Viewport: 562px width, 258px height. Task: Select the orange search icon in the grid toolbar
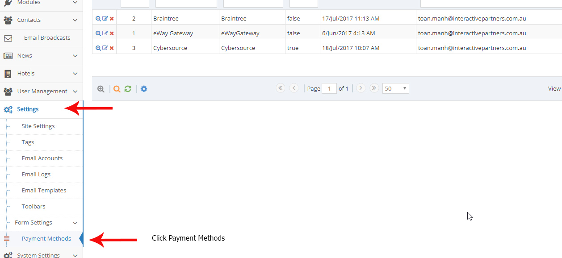click(117, 88)
